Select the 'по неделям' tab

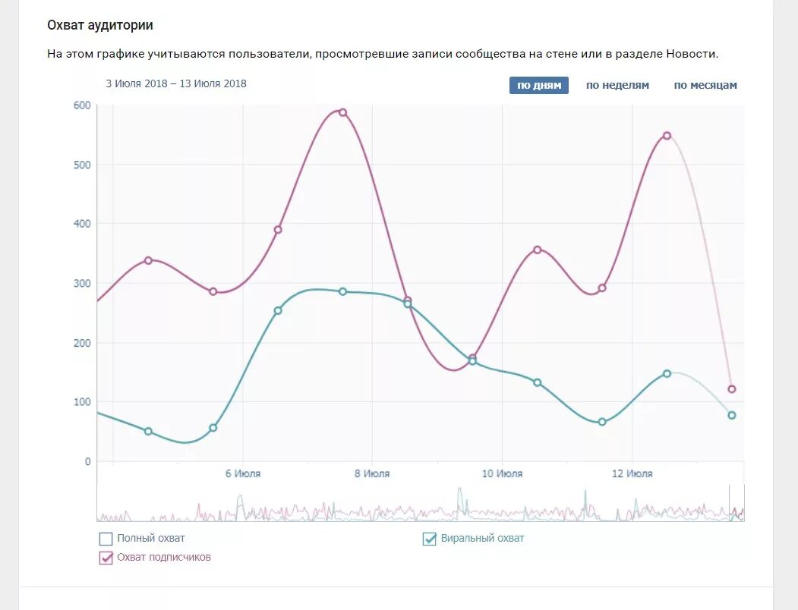pyautogui.click(x=617, y=86)
